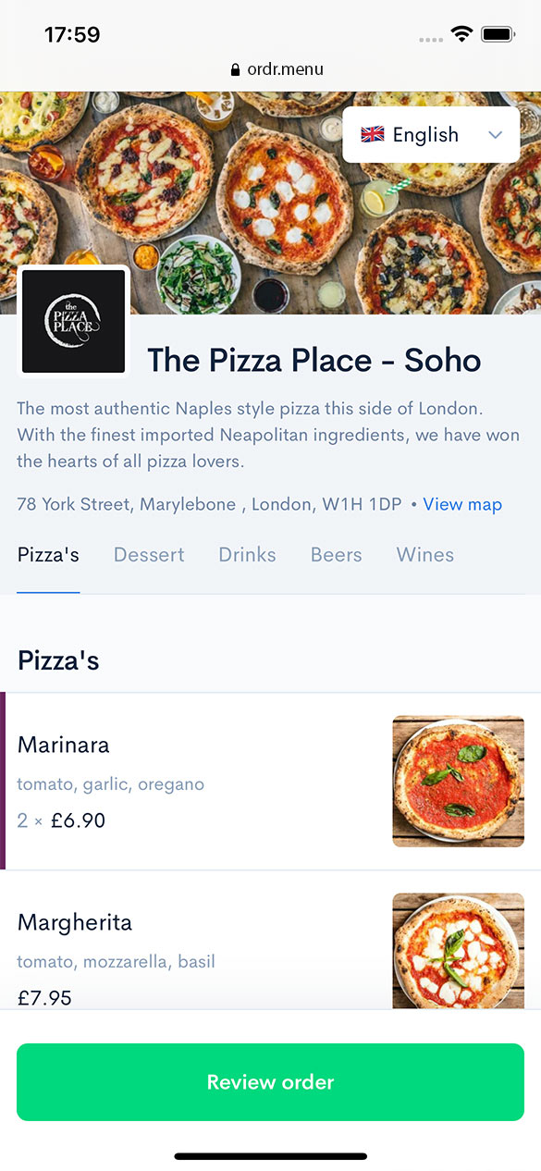Click The Pizza Place logo
The height and width of the screenshot is (1171, 541).
click(73, 321)
